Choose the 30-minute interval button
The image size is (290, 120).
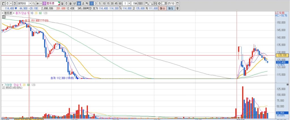tap(112, 3)
